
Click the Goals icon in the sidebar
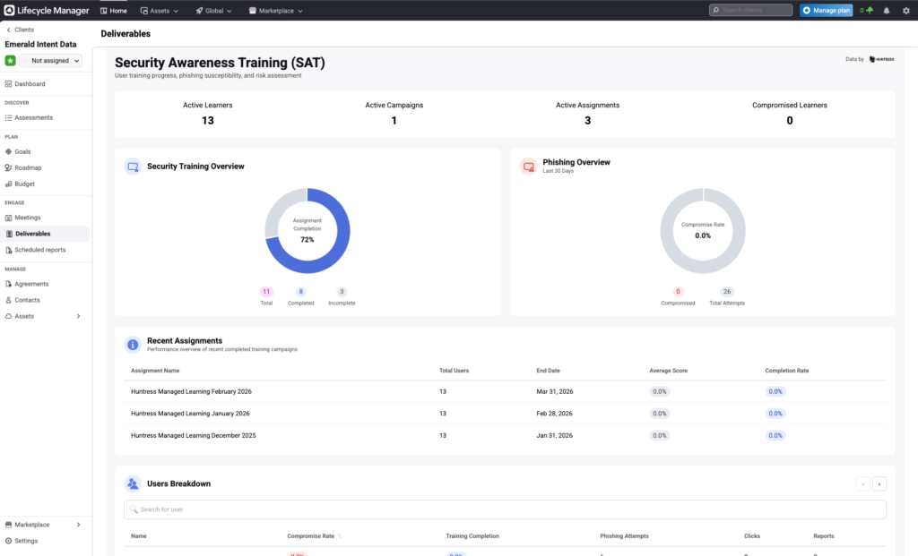[x=8, y=151]
